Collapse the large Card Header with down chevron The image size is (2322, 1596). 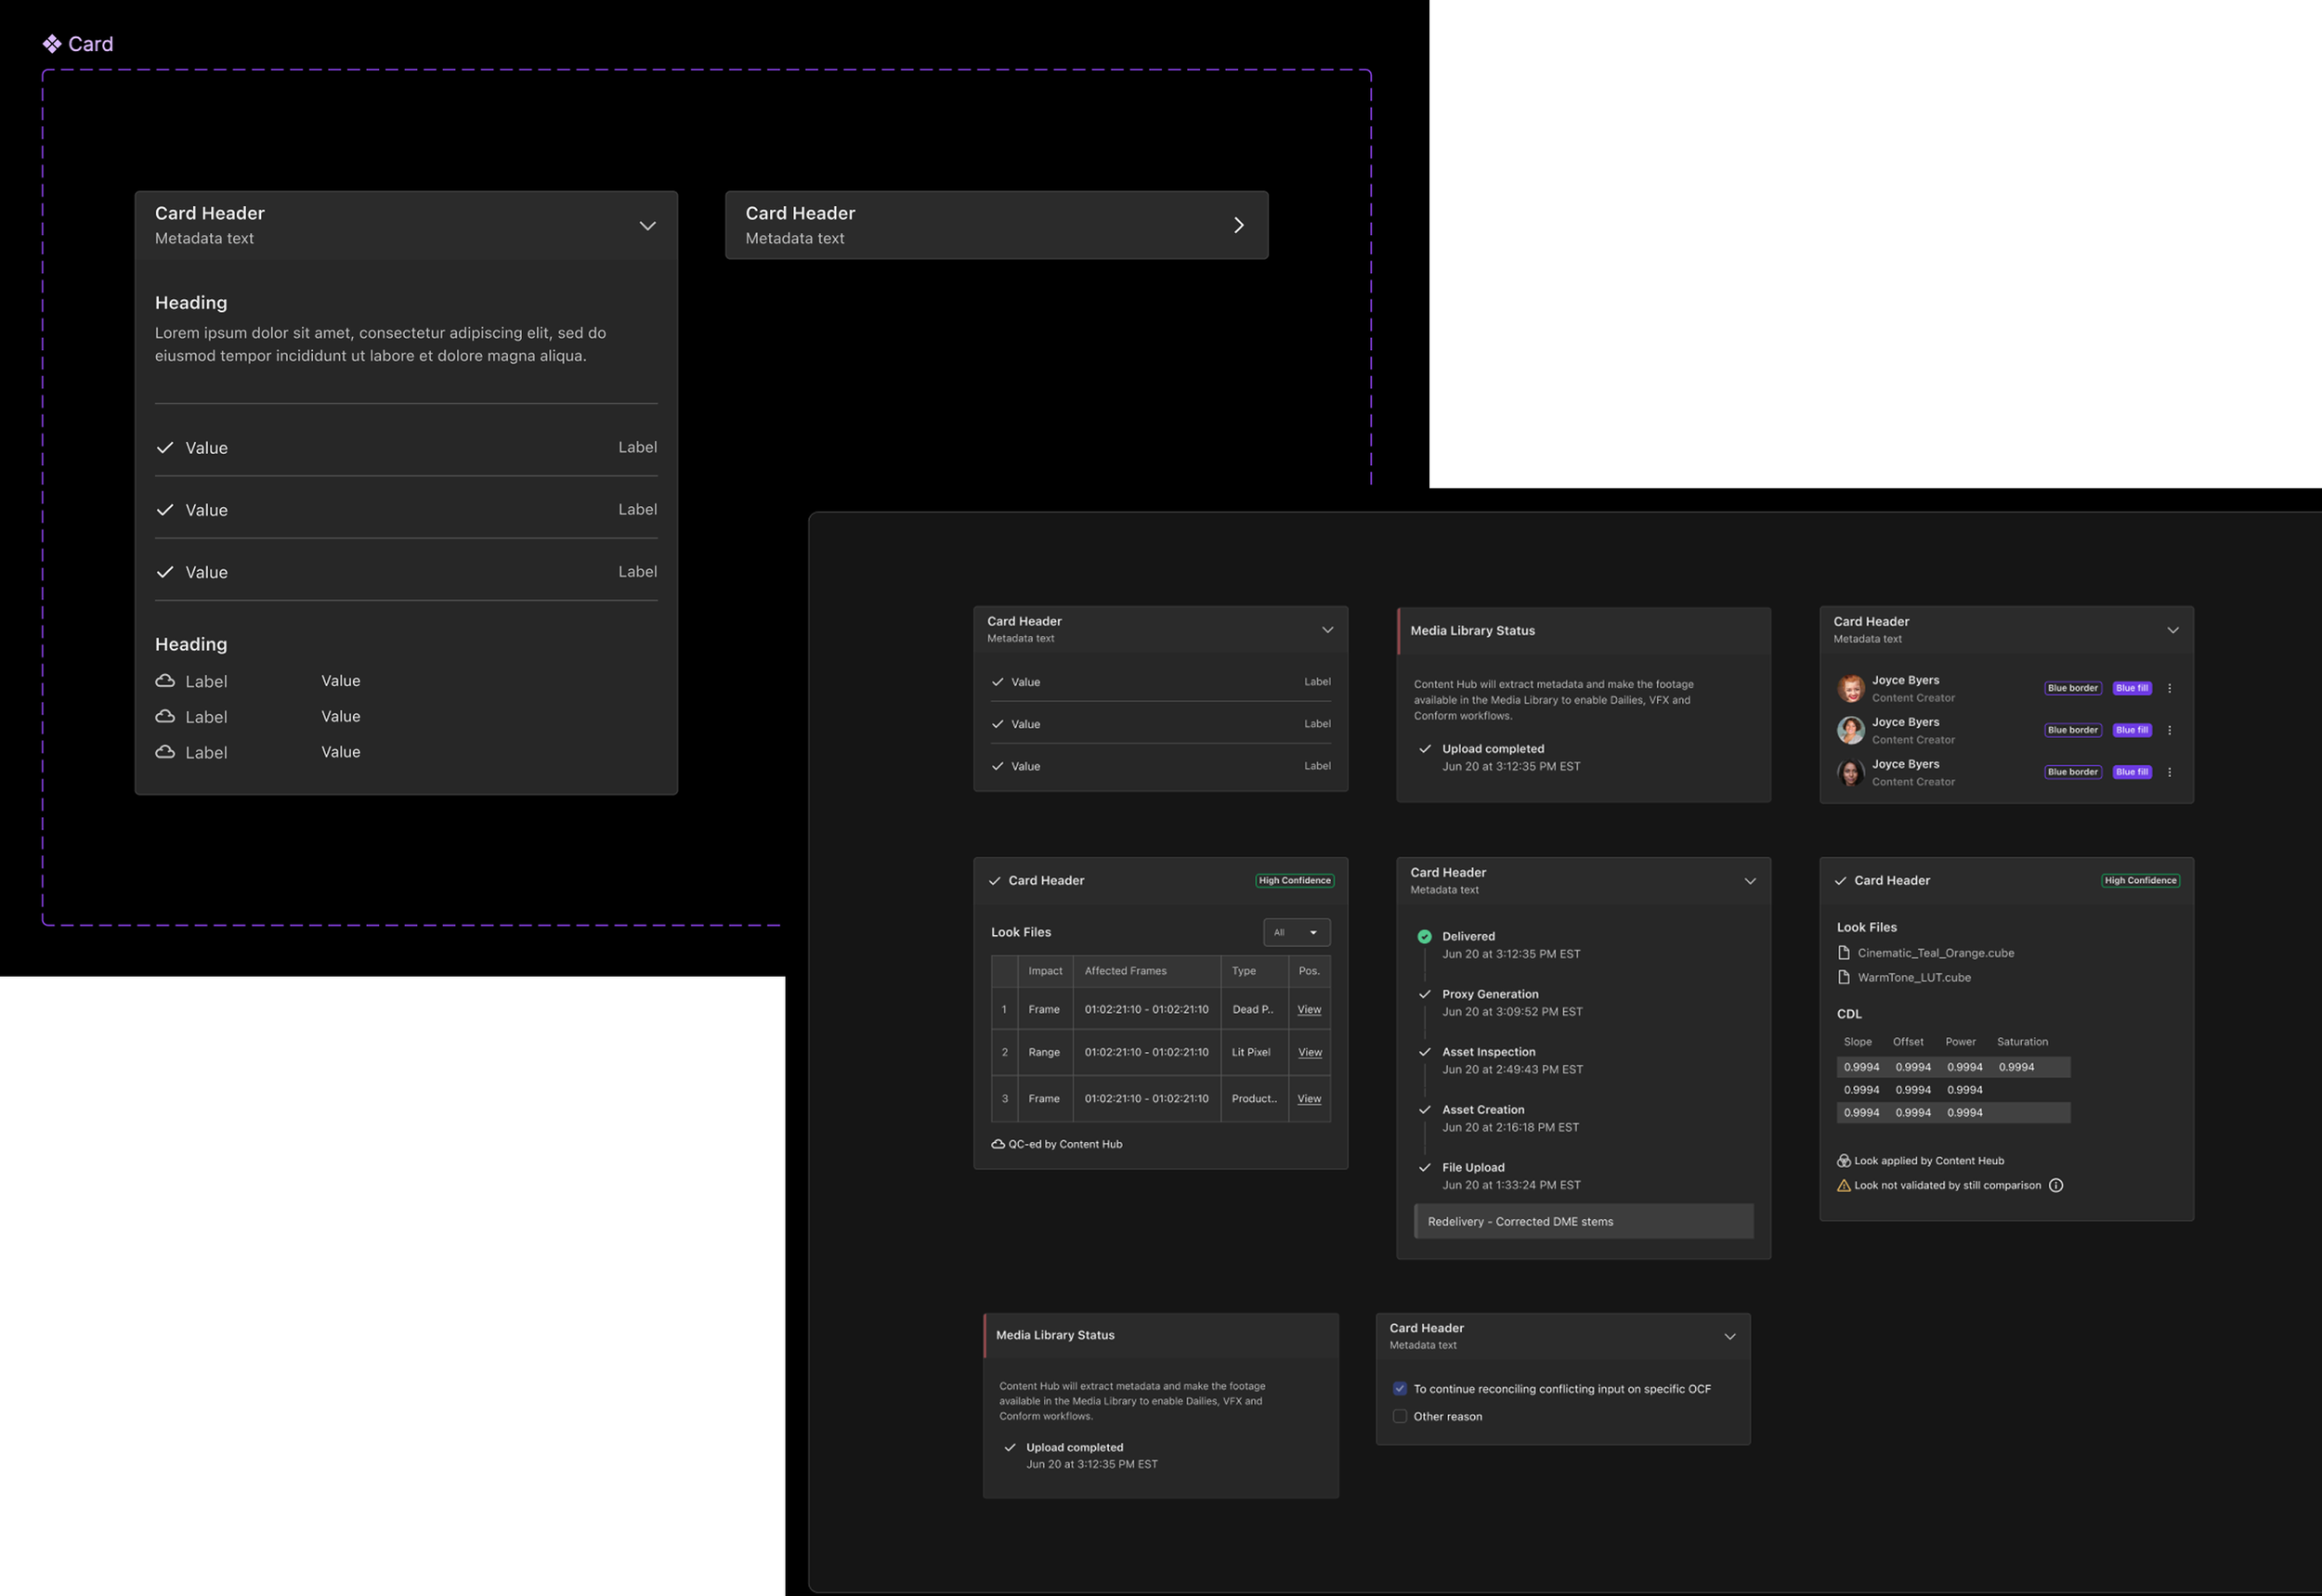pyautogui.click(x=647, y=226)
